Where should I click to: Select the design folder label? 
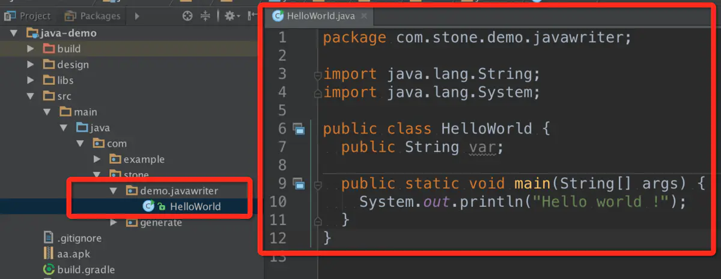[73, 64]
